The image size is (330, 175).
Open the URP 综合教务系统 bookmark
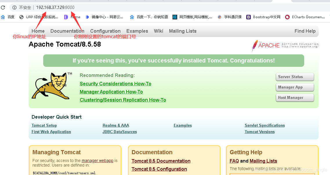click(x=39, y=17)
